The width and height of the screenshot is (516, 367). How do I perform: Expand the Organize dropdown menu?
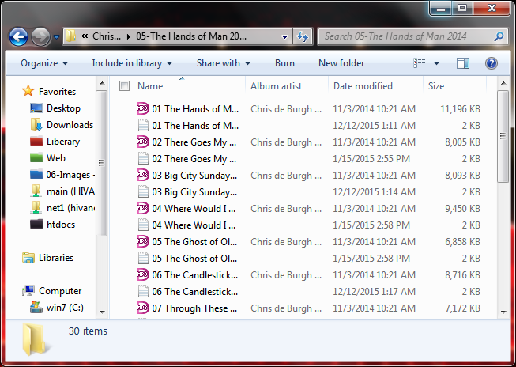point(44,63)
